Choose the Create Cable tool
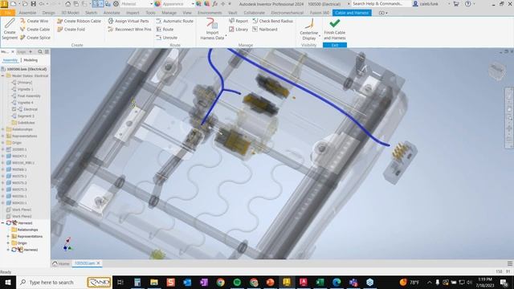The width and height of the screenshot is (514, 289). tap(35, 29)
